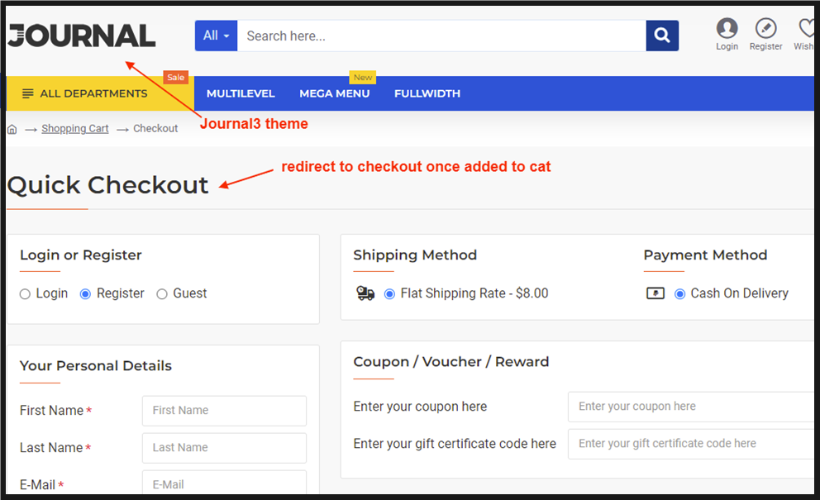The height and width of the screenshot is (500, 820).
Task: Click the Sale badge above All Departments
Action: click(175, 77)
